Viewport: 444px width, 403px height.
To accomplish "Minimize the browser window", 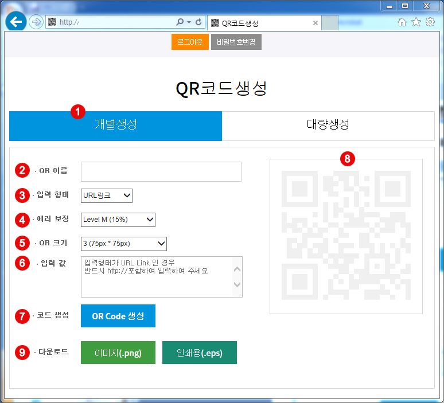I will coord(390,6).
